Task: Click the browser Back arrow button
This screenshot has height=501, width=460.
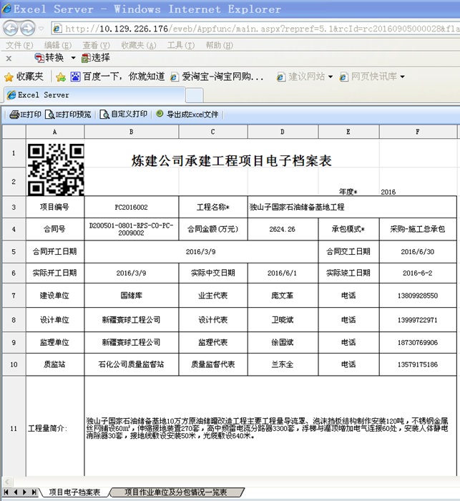Action: coord(11,29)
